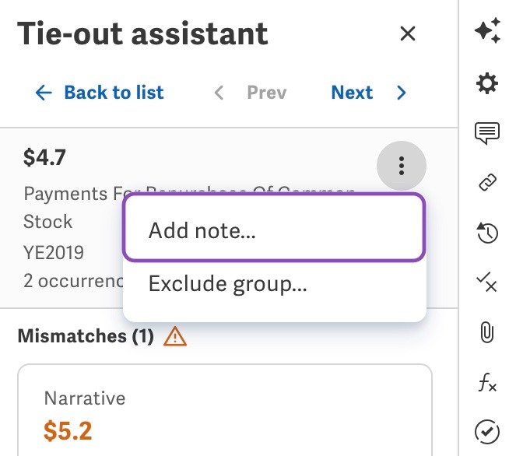Click the Mismatches warning triangle icon
The width and height of the screenshot is (509, 456).
[175, 336]
